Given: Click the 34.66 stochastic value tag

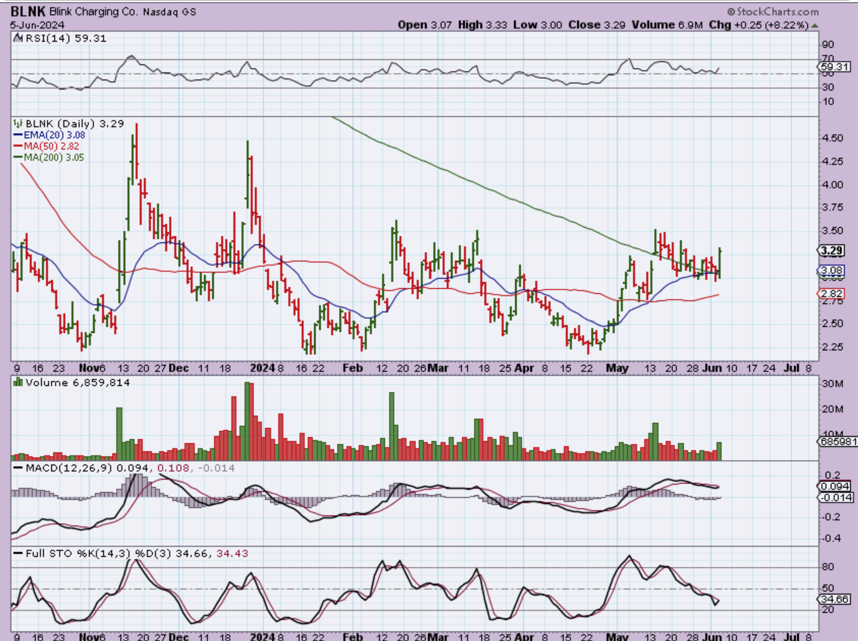Looking at the screenshot, I should coord(834,599).
